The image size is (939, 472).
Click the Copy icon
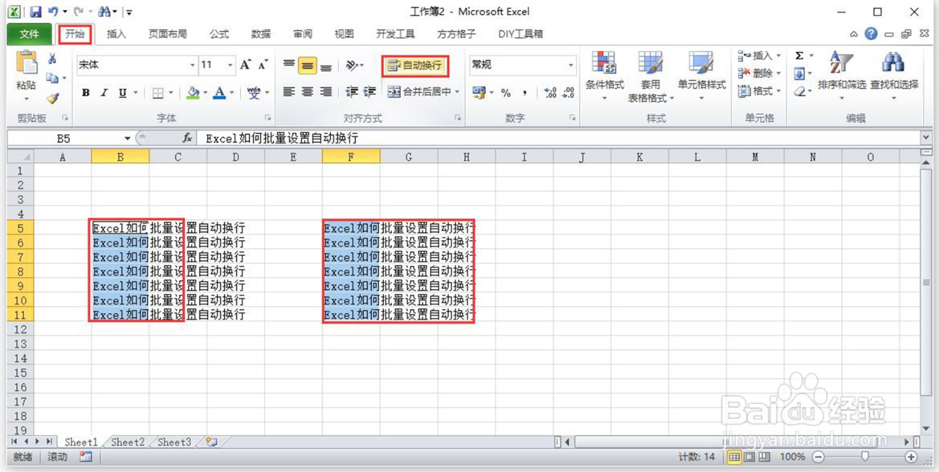click(x=52, y=78)
